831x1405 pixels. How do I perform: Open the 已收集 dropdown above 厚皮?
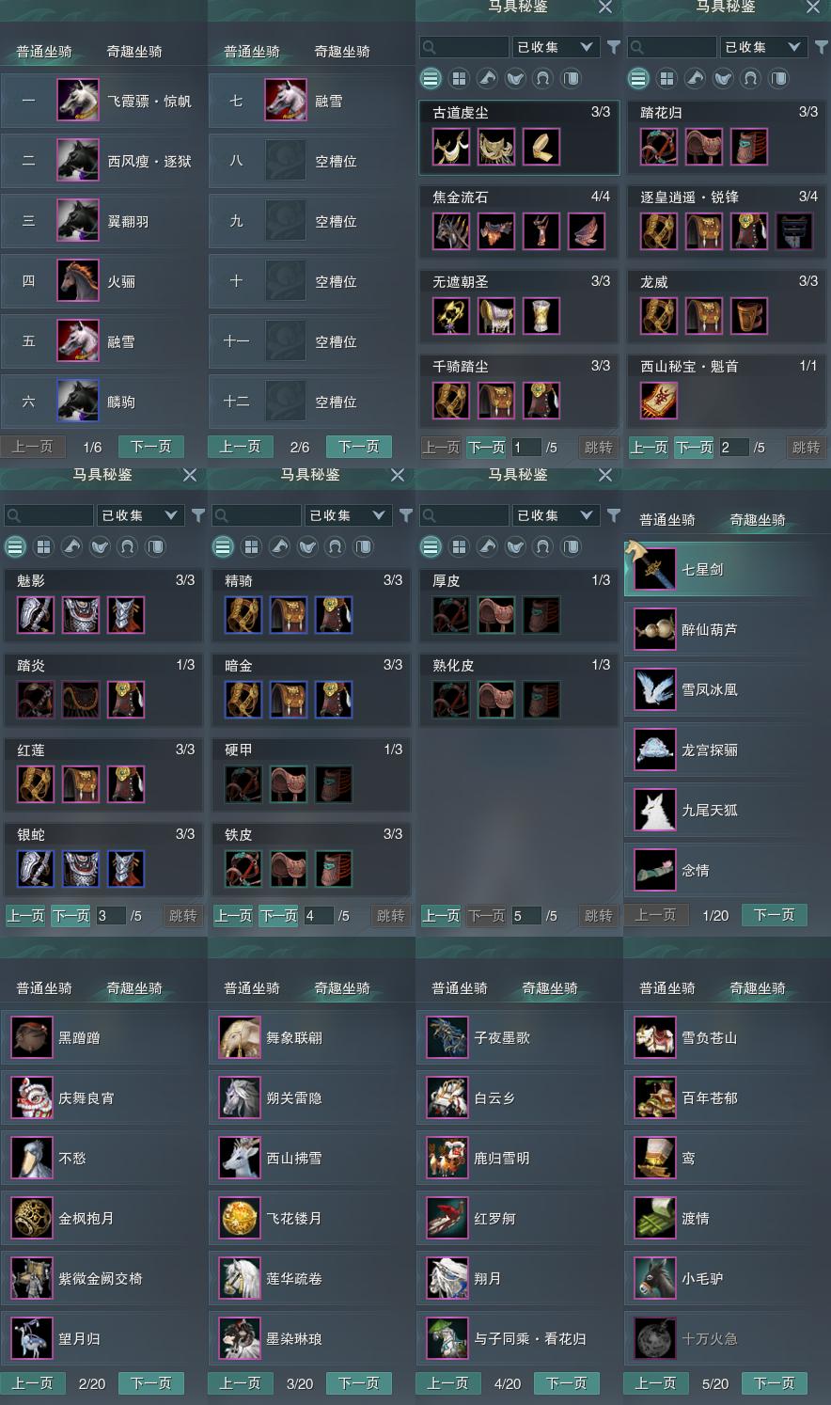point(556,515)
